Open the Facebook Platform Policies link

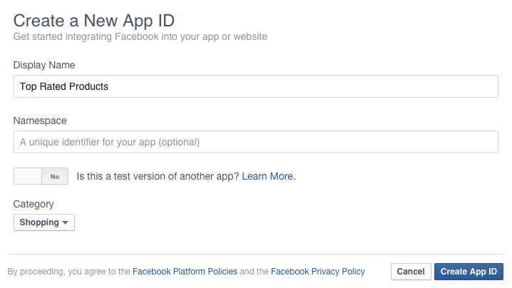[185, 272]
